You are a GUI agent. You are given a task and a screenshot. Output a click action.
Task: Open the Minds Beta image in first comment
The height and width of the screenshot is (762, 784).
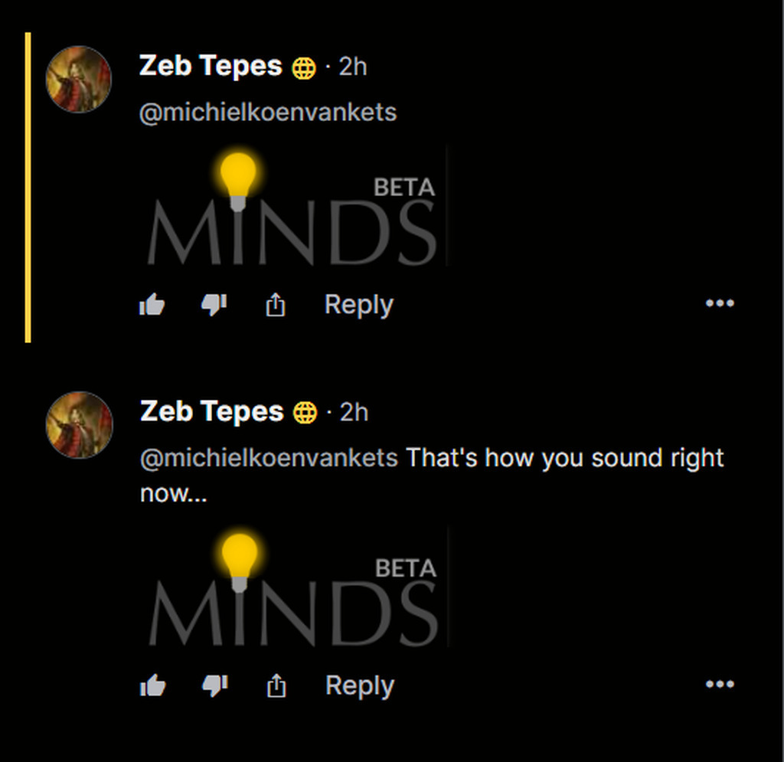tap(293, 207)
